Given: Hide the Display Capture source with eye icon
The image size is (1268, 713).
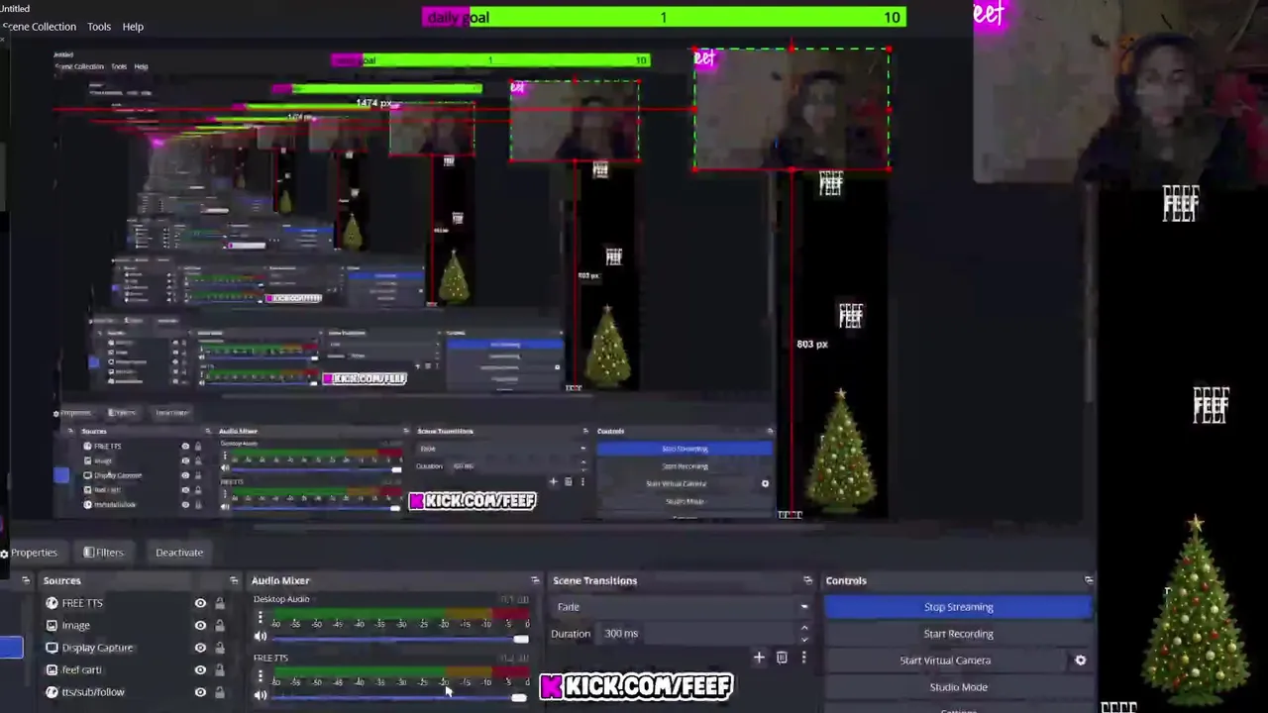Looking at the screenshot, I should click(200, 648).
